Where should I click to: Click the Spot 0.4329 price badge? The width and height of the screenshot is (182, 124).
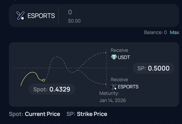pos(52,89)
